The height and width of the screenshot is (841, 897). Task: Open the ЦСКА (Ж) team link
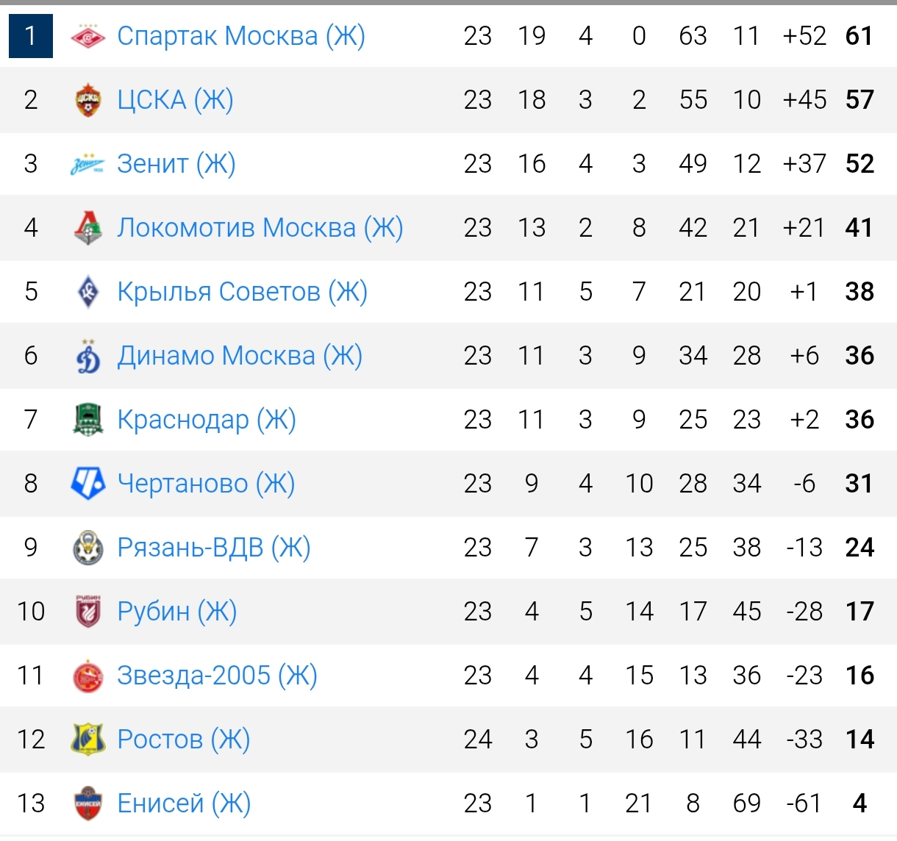click(x=175, y=100)
